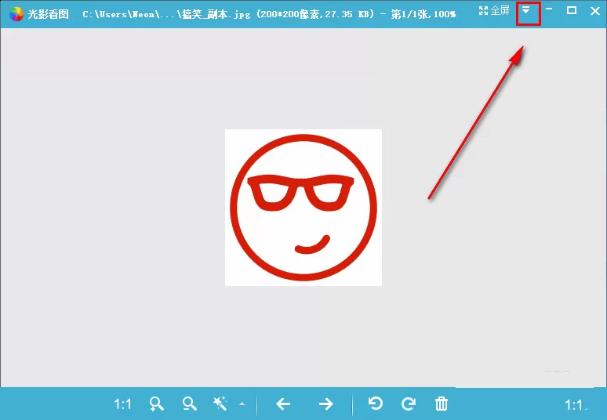This screenshot has width=607, height=420.
Task: Click the 光影看图 colorful app logo
Action: click(x=16, y=14)
